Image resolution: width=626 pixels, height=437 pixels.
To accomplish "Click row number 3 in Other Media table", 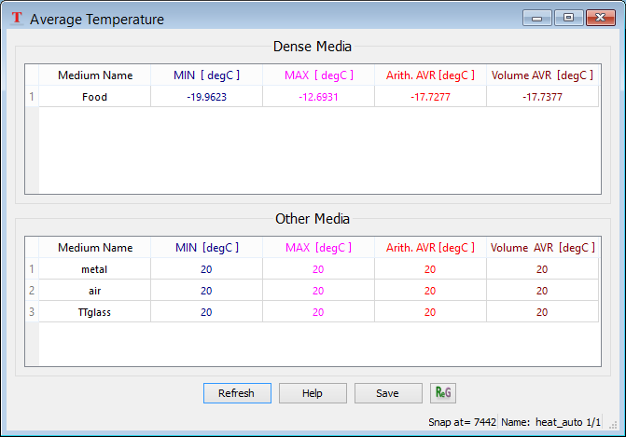I will click(x=31, y=312).
